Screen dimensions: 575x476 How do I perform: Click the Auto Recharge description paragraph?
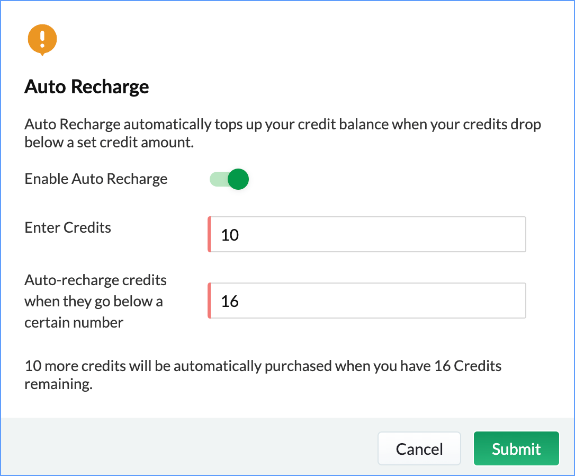click(x=282, y=133)
